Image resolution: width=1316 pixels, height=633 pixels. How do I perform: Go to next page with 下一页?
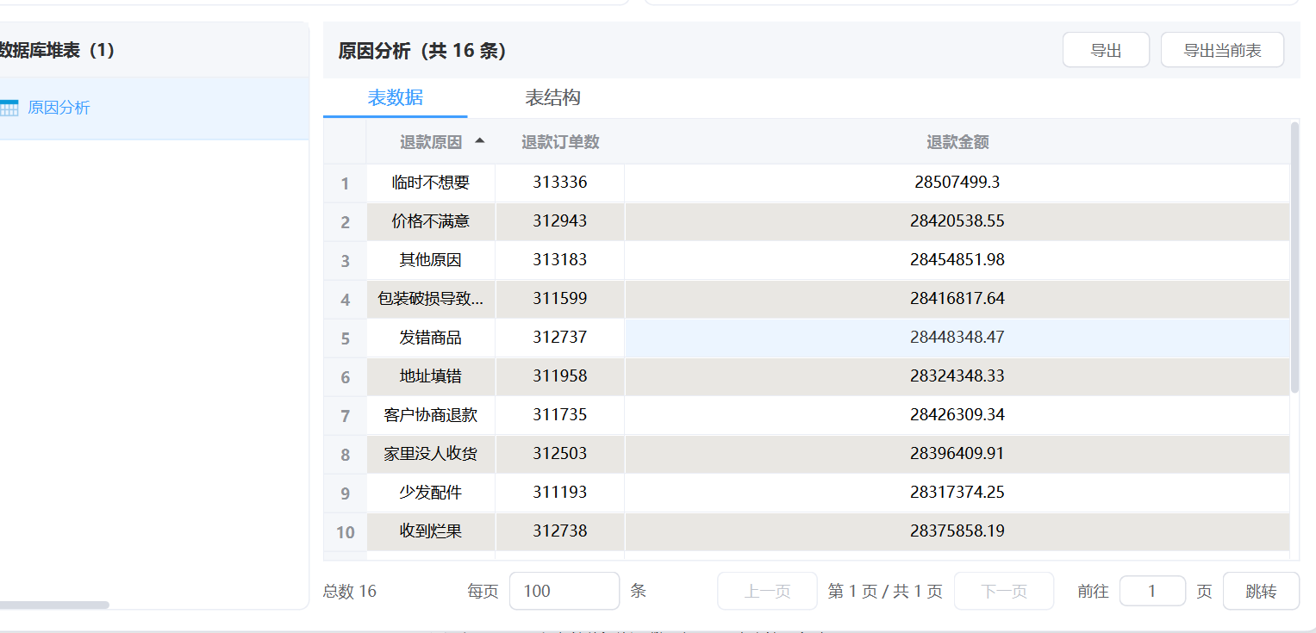1003,592
